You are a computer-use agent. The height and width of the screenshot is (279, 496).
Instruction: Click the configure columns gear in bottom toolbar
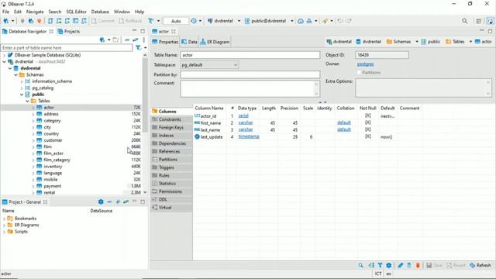389,265
